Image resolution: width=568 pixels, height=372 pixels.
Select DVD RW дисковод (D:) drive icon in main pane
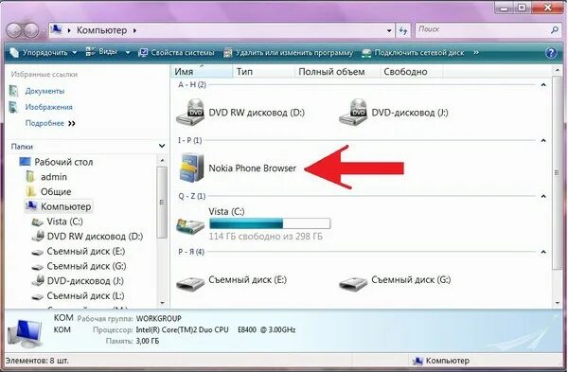[x=190, y=112]
